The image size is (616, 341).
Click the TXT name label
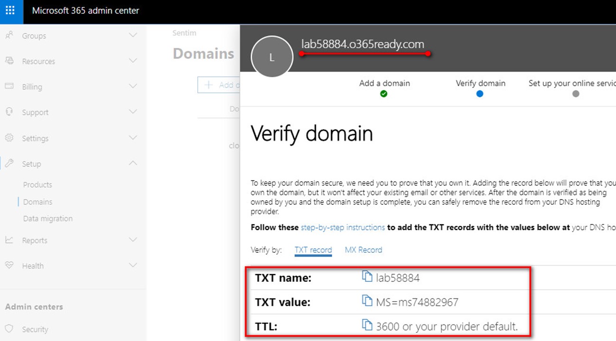pyautogui.click(x=283, y=278)
